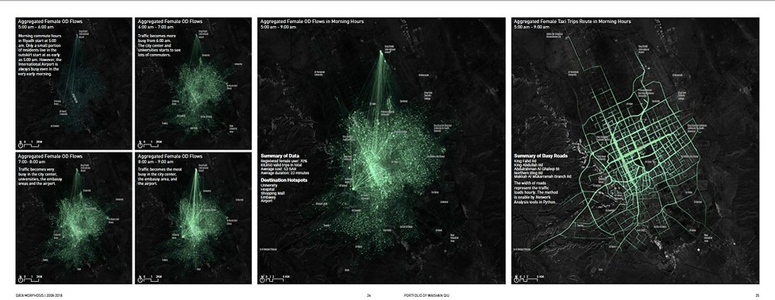Click 'Average duration: 33 minutes' line
Viewport: 775px width, 300px height.
point(285,173)
